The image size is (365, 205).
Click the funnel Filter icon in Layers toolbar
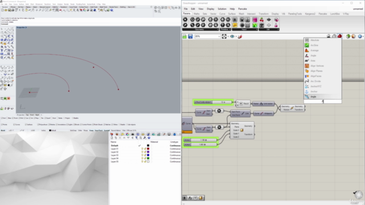(x=137, y=138)
